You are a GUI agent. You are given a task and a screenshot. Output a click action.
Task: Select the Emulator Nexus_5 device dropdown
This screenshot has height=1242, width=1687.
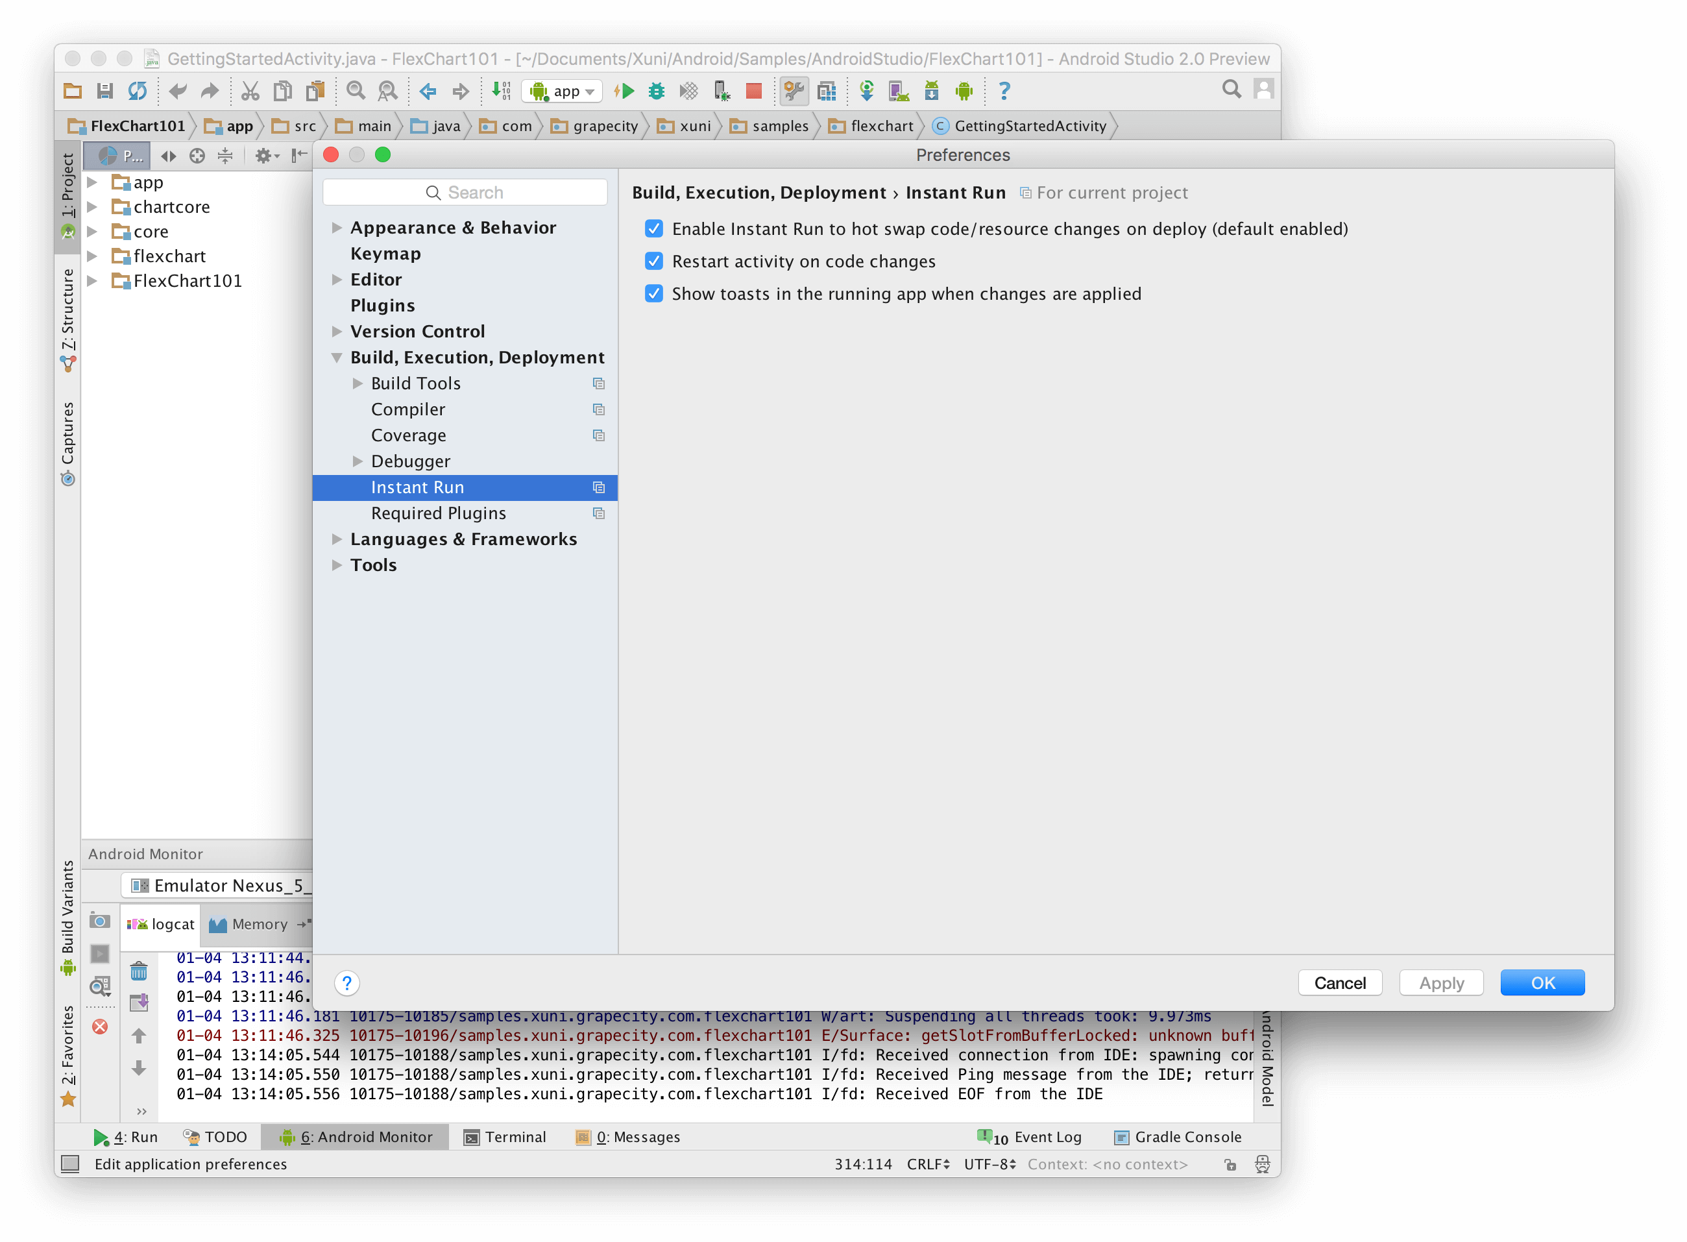[x=217, y=885]
